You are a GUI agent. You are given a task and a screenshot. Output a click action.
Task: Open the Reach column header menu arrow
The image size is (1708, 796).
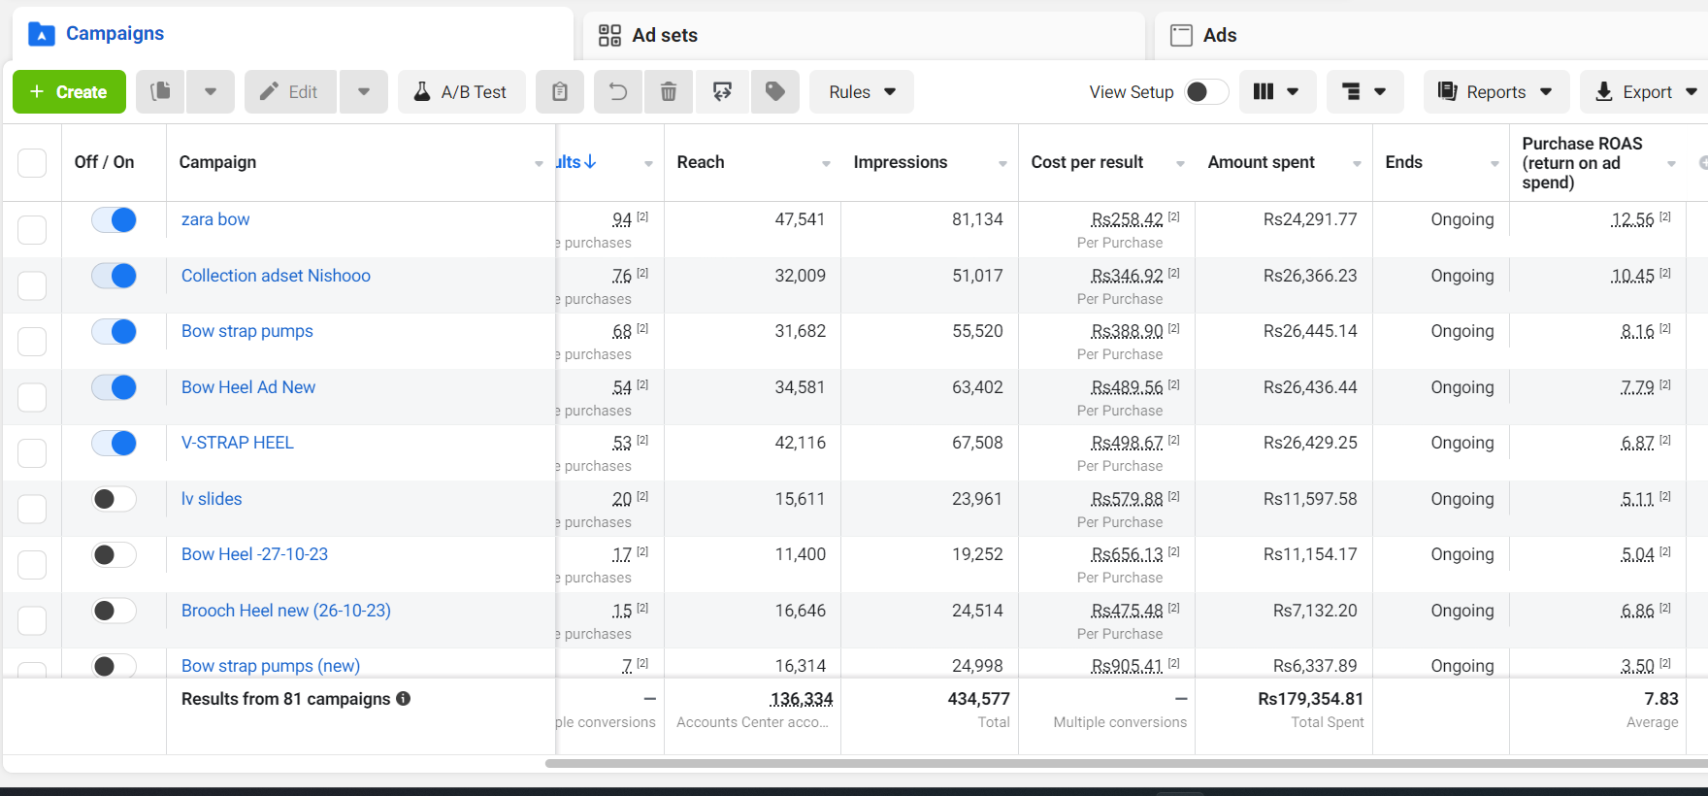pyautogui.click(x=826, y=163)
